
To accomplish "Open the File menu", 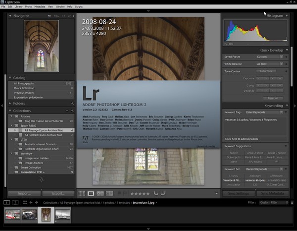I will [x=3, y=6].
